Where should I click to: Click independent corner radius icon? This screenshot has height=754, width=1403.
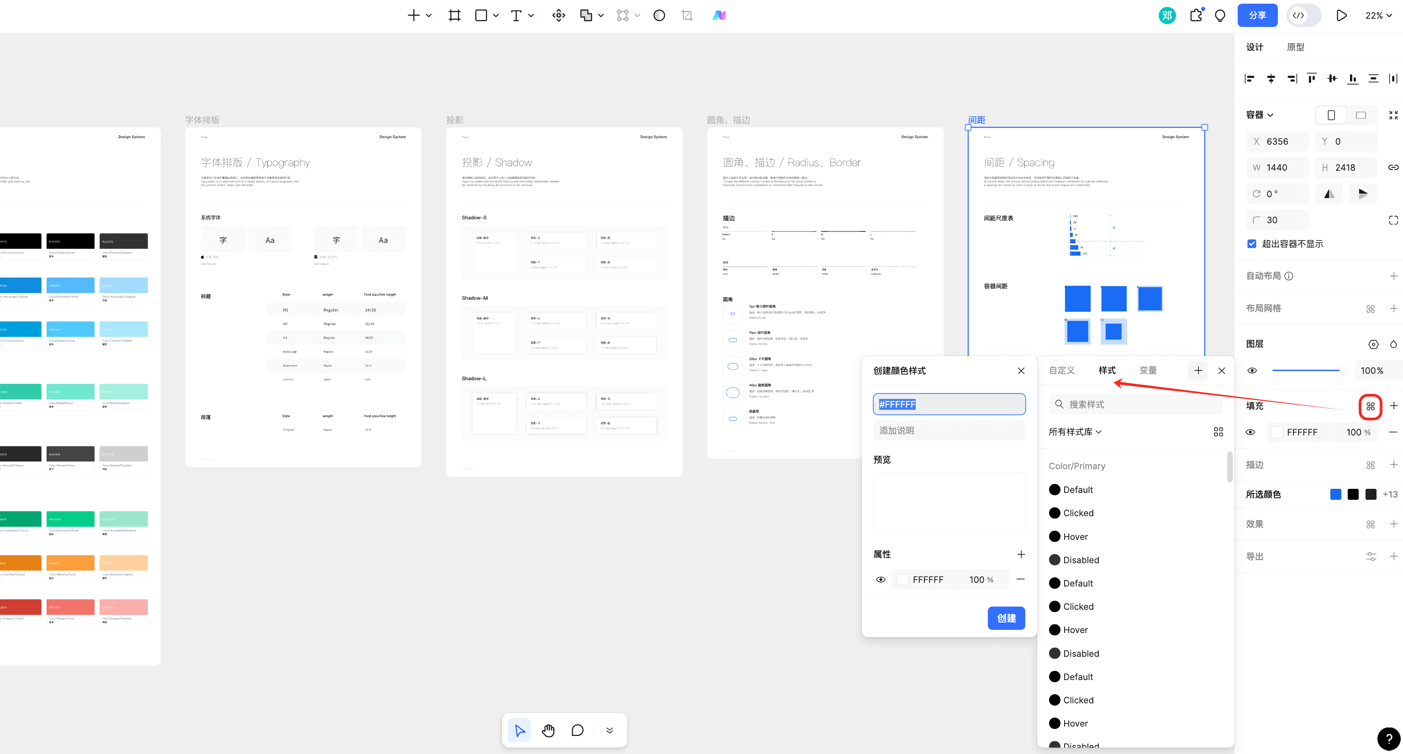(x=1393, y=220)
